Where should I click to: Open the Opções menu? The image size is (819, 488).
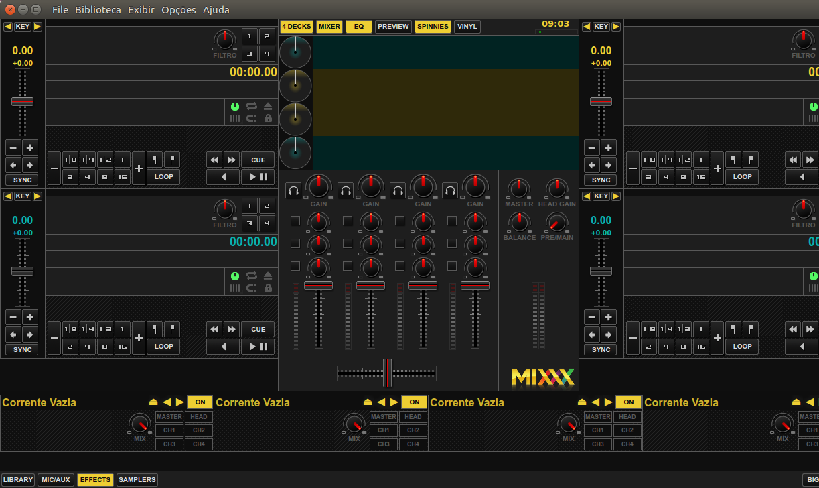177,10
